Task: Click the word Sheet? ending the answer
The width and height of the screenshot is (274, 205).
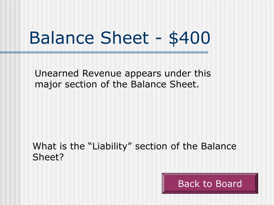Action: 48,157
